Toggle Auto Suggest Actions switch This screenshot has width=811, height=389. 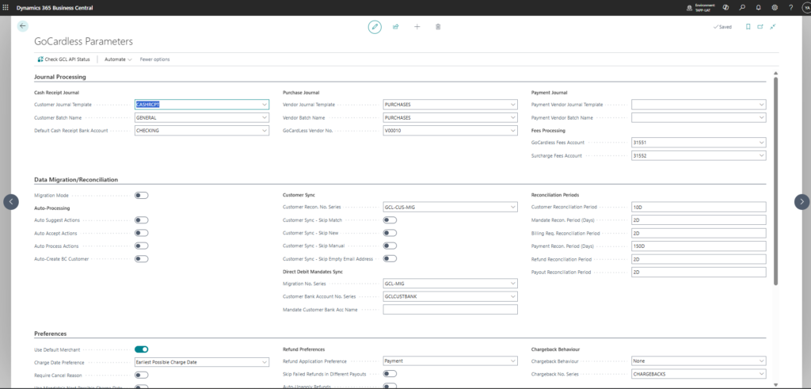pyautogui.click(x=141, y=220)
